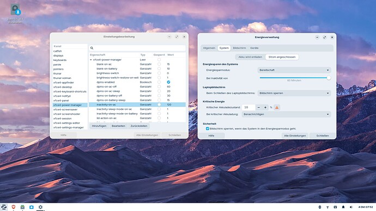376x211 pixels.
Task: Toggle the dpms-enabled checkbox value
Action: tap(168, 82)
